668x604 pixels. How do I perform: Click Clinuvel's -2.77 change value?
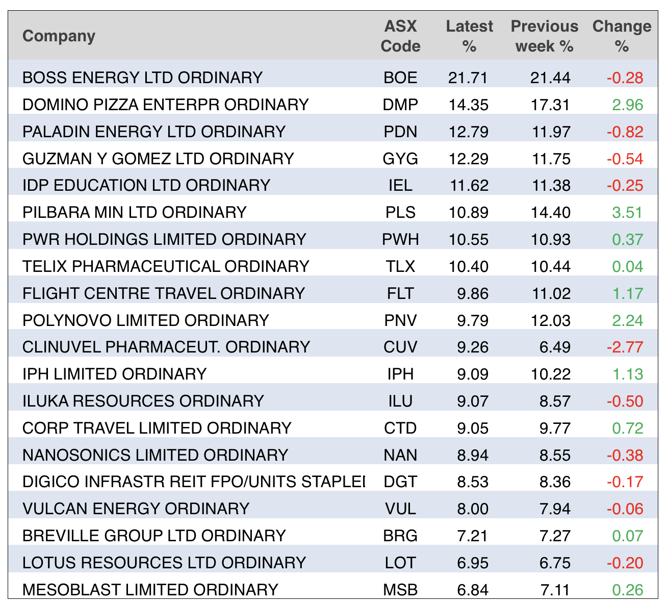tap(625, 347)
